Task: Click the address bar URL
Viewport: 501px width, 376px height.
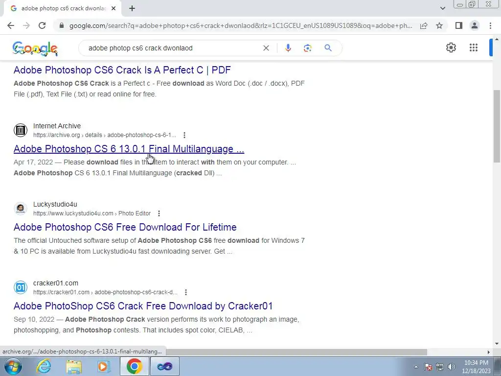Action: (x=240, y=25)
